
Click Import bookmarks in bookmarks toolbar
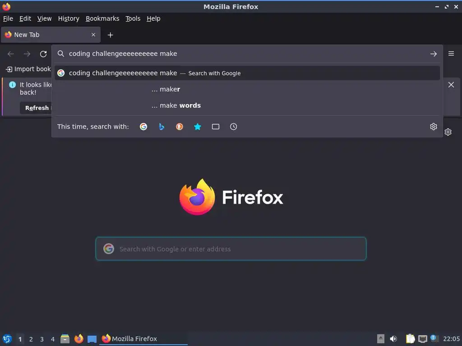click(28, 69)
